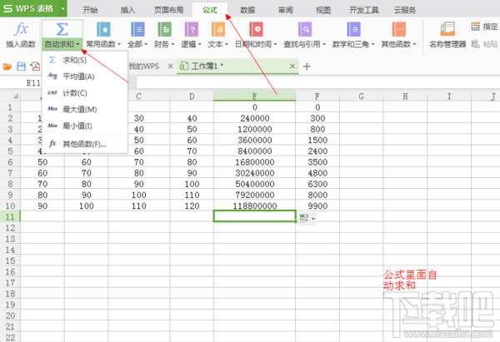Screen dimensions: 500x342
Task: Select the empty active cell E11
Action: [x=255, y=216]
